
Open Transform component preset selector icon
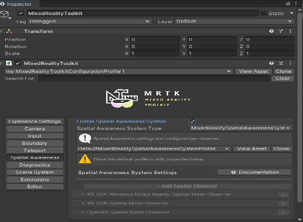pos(281,31)
